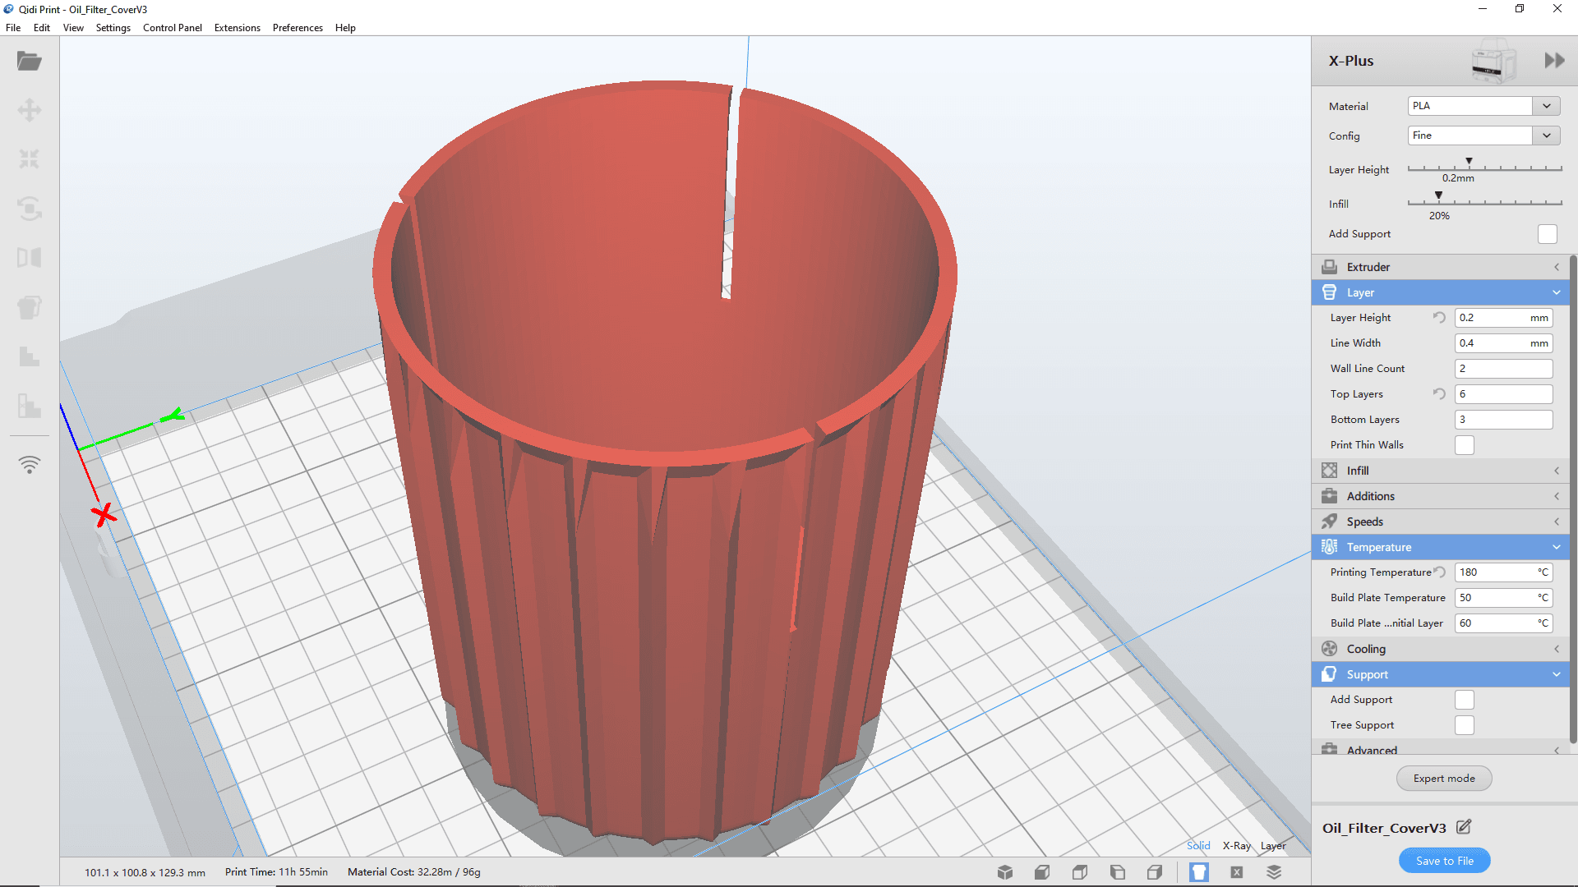Screen dimensions: 1578x887
Task: Open the View menu
Action: pyautogui.click(x=73, y=28)
